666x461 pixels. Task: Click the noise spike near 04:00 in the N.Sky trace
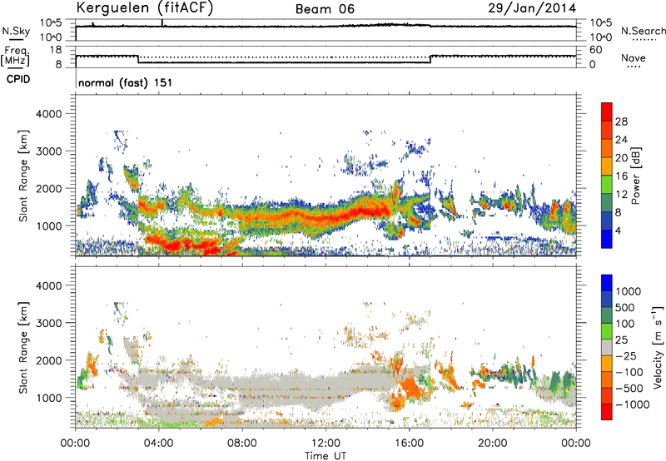162,23
